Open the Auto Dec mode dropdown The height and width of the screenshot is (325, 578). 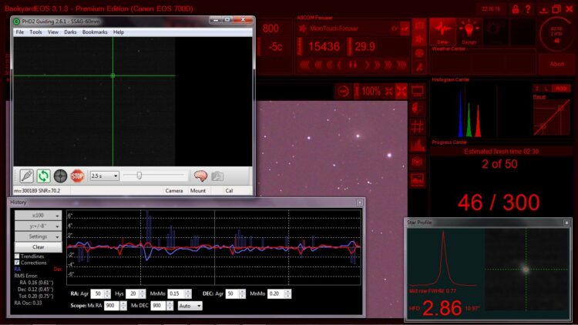(x=190, y=306)
